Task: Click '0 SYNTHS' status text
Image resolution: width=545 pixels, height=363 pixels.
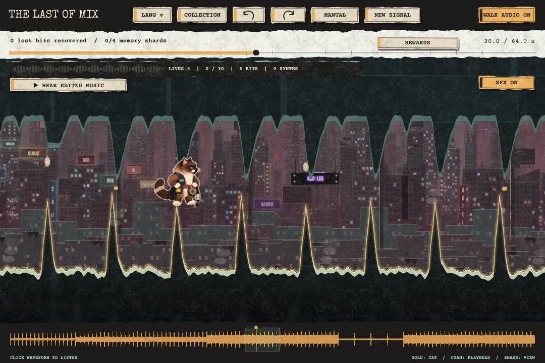Action: (x=285, y=69)
